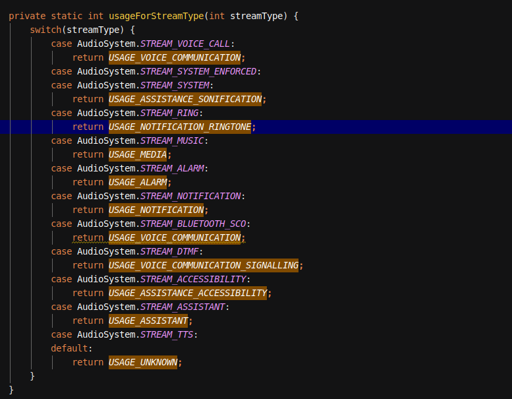Click STREAM_ACCESSIBILITY constant
This screenshot has width=512, height=399.
pos(193,280)
